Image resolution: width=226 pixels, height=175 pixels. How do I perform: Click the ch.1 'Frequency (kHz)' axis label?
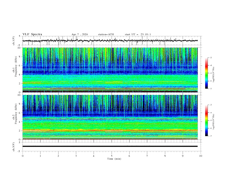(16, 67)
